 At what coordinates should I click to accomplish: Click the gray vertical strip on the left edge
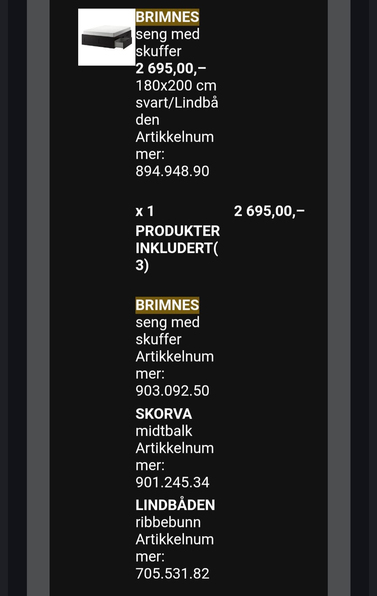[38, 298]
